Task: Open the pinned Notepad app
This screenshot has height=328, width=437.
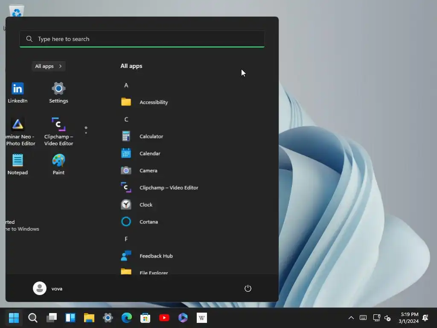Action: click(17, 164)
